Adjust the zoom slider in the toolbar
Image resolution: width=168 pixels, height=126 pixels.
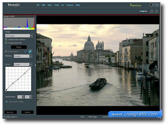(143, 11)
